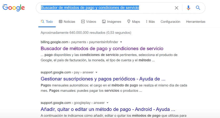220x118 pixels.
Task: Start voice search with the microphone icon
Action: click(188, 8)
